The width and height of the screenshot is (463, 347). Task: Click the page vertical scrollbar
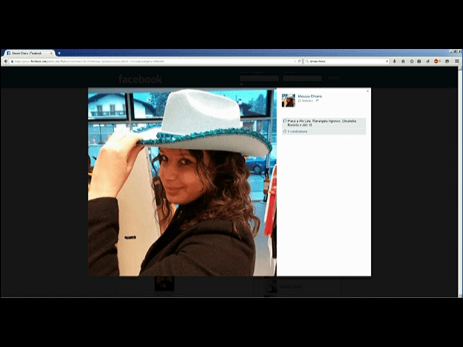(x=460, y=181)
